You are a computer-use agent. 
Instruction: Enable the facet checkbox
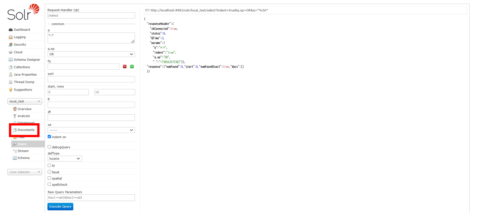49,172
